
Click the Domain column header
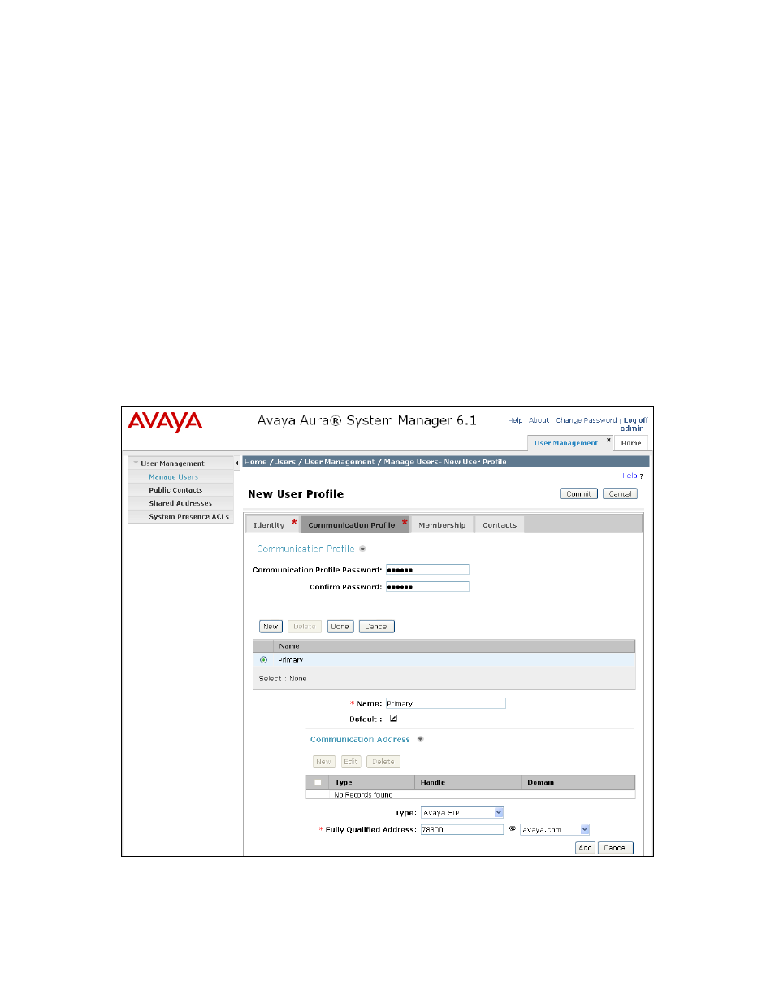(x=541, y=783)
